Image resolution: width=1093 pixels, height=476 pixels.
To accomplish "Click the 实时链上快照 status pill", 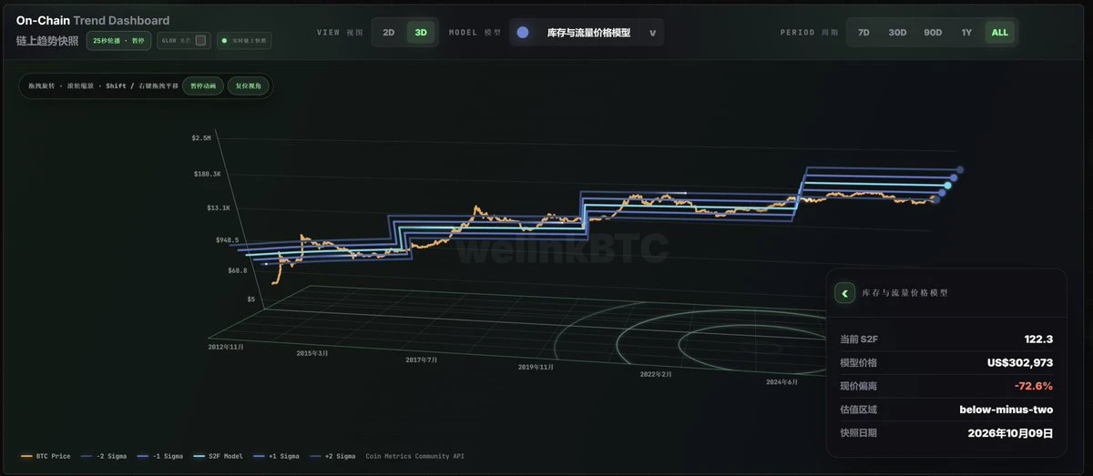I will click(244, 40).
